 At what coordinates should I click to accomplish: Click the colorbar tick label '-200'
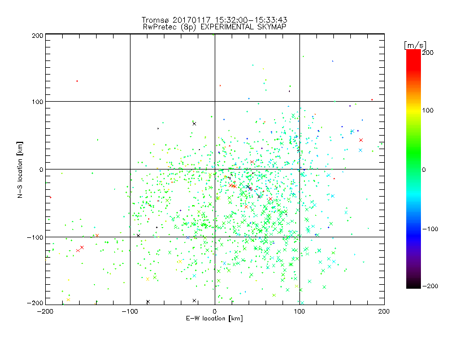tap(430, 286)
